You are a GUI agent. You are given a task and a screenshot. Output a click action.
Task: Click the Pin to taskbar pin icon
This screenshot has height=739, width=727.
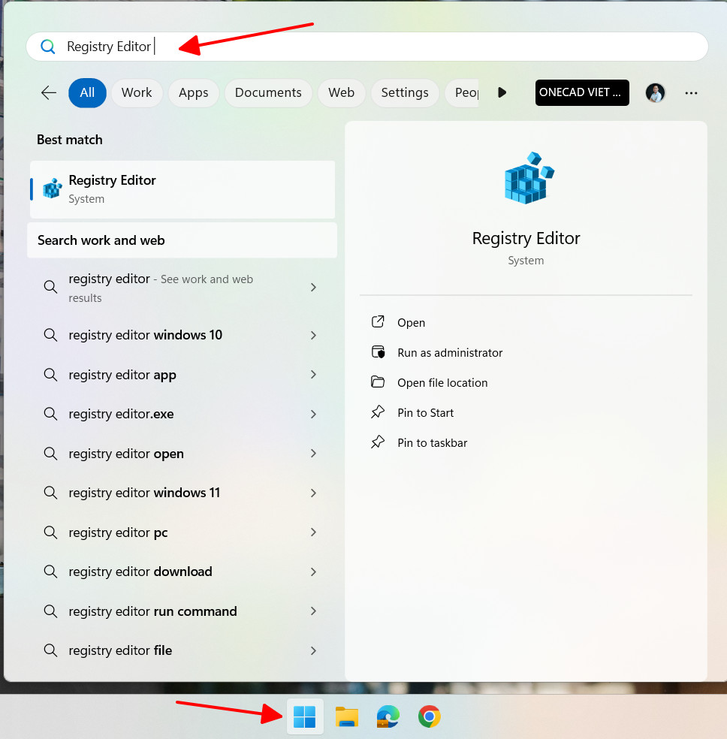coord(378,442)
